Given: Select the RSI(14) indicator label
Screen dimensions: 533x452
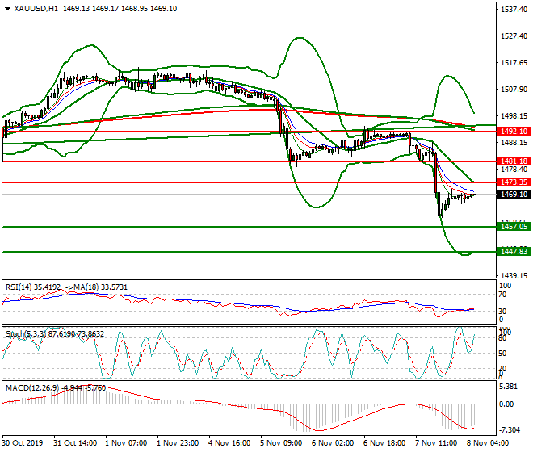Looking at the screenshot, I should (x=19, y=287).
